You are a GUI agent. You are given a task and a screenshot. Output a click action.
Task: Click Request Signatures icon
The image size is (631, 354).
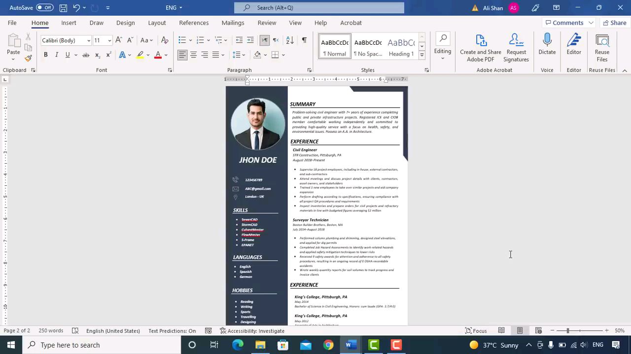516,48
